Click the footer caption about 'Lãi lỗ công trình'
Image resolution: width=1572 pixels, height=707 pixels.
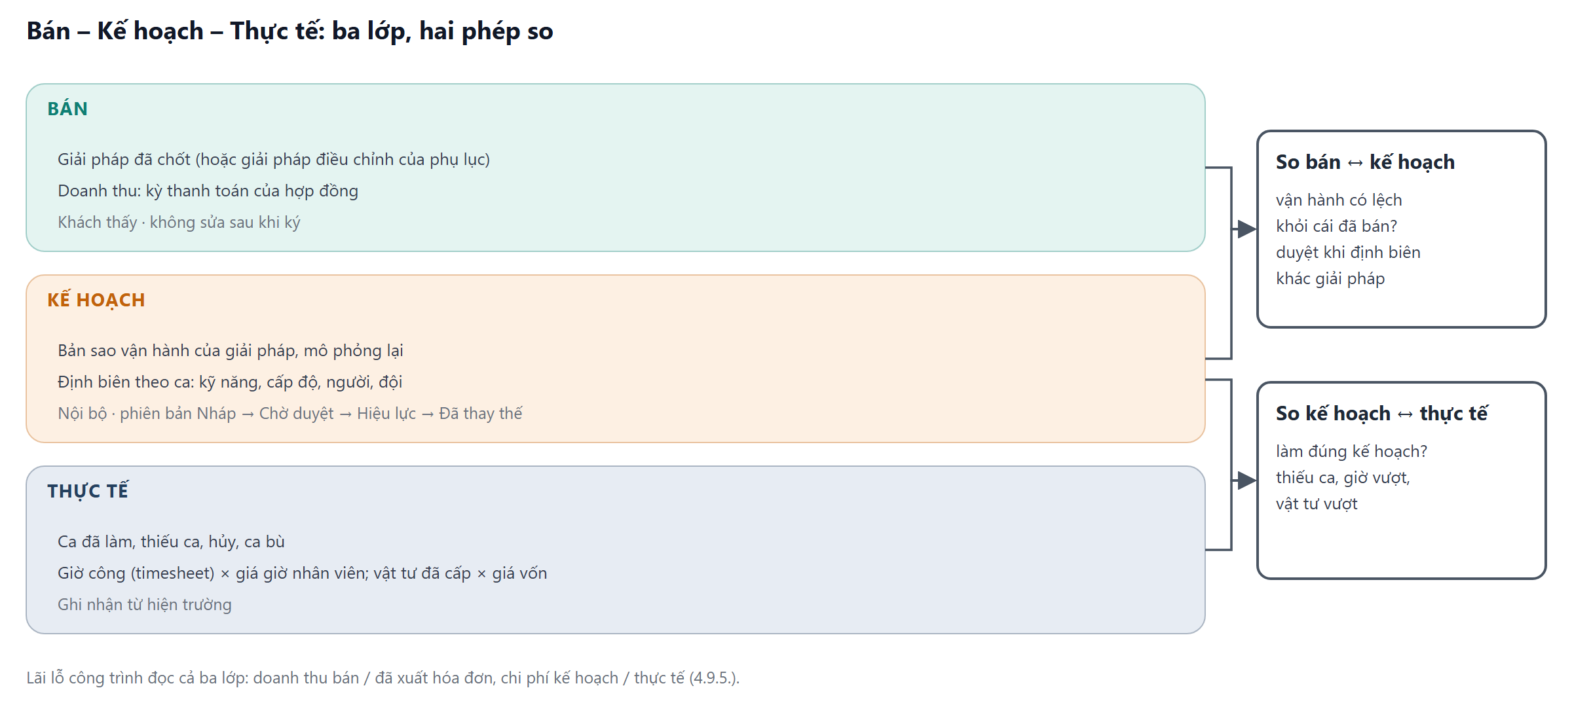[383, 678]
